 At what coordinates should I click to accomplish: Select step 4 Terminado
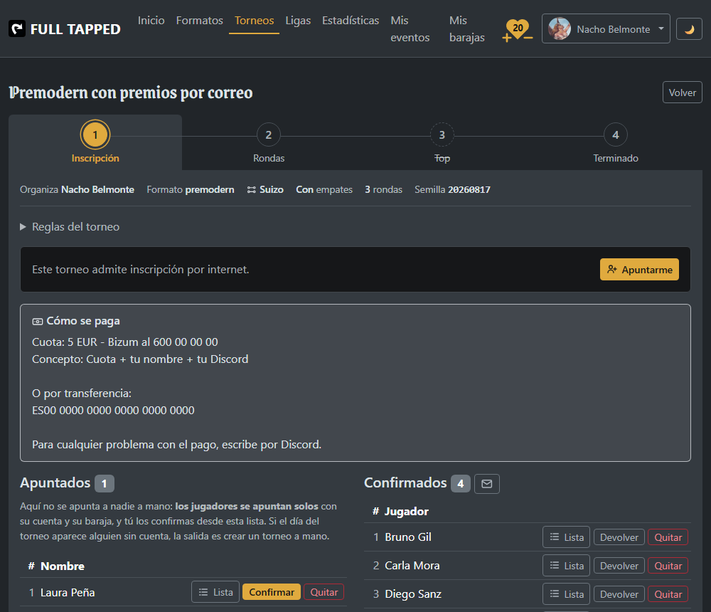click(x=615, y=142)
